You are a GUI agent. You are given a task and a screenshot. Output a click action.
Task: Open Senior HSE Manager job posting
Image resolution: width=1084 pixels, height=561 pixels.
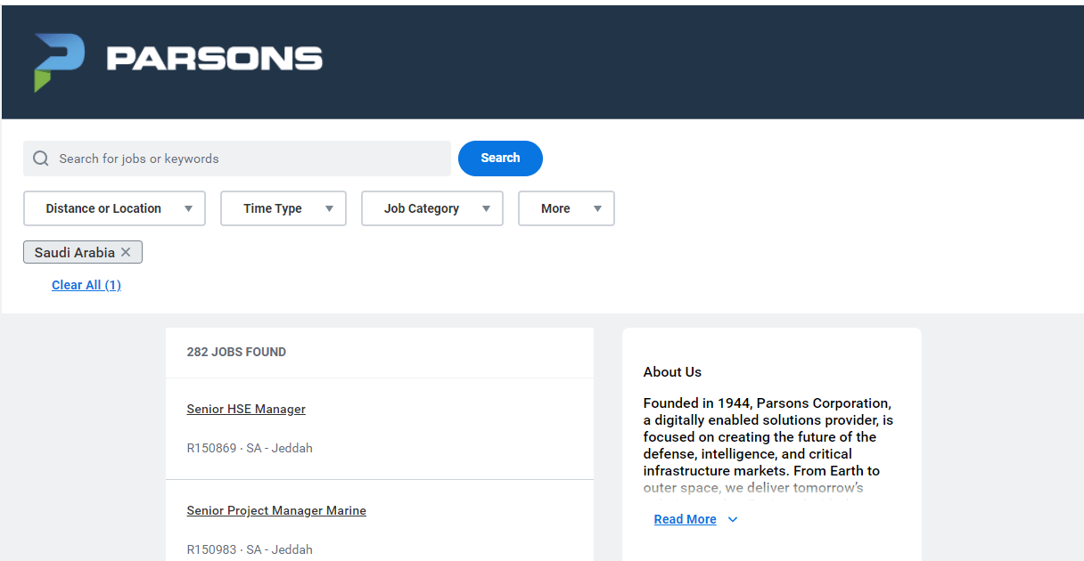[x=246, y=410]
